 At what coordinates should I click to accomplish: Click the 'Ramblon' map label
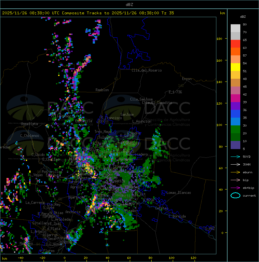click(102, 90)
